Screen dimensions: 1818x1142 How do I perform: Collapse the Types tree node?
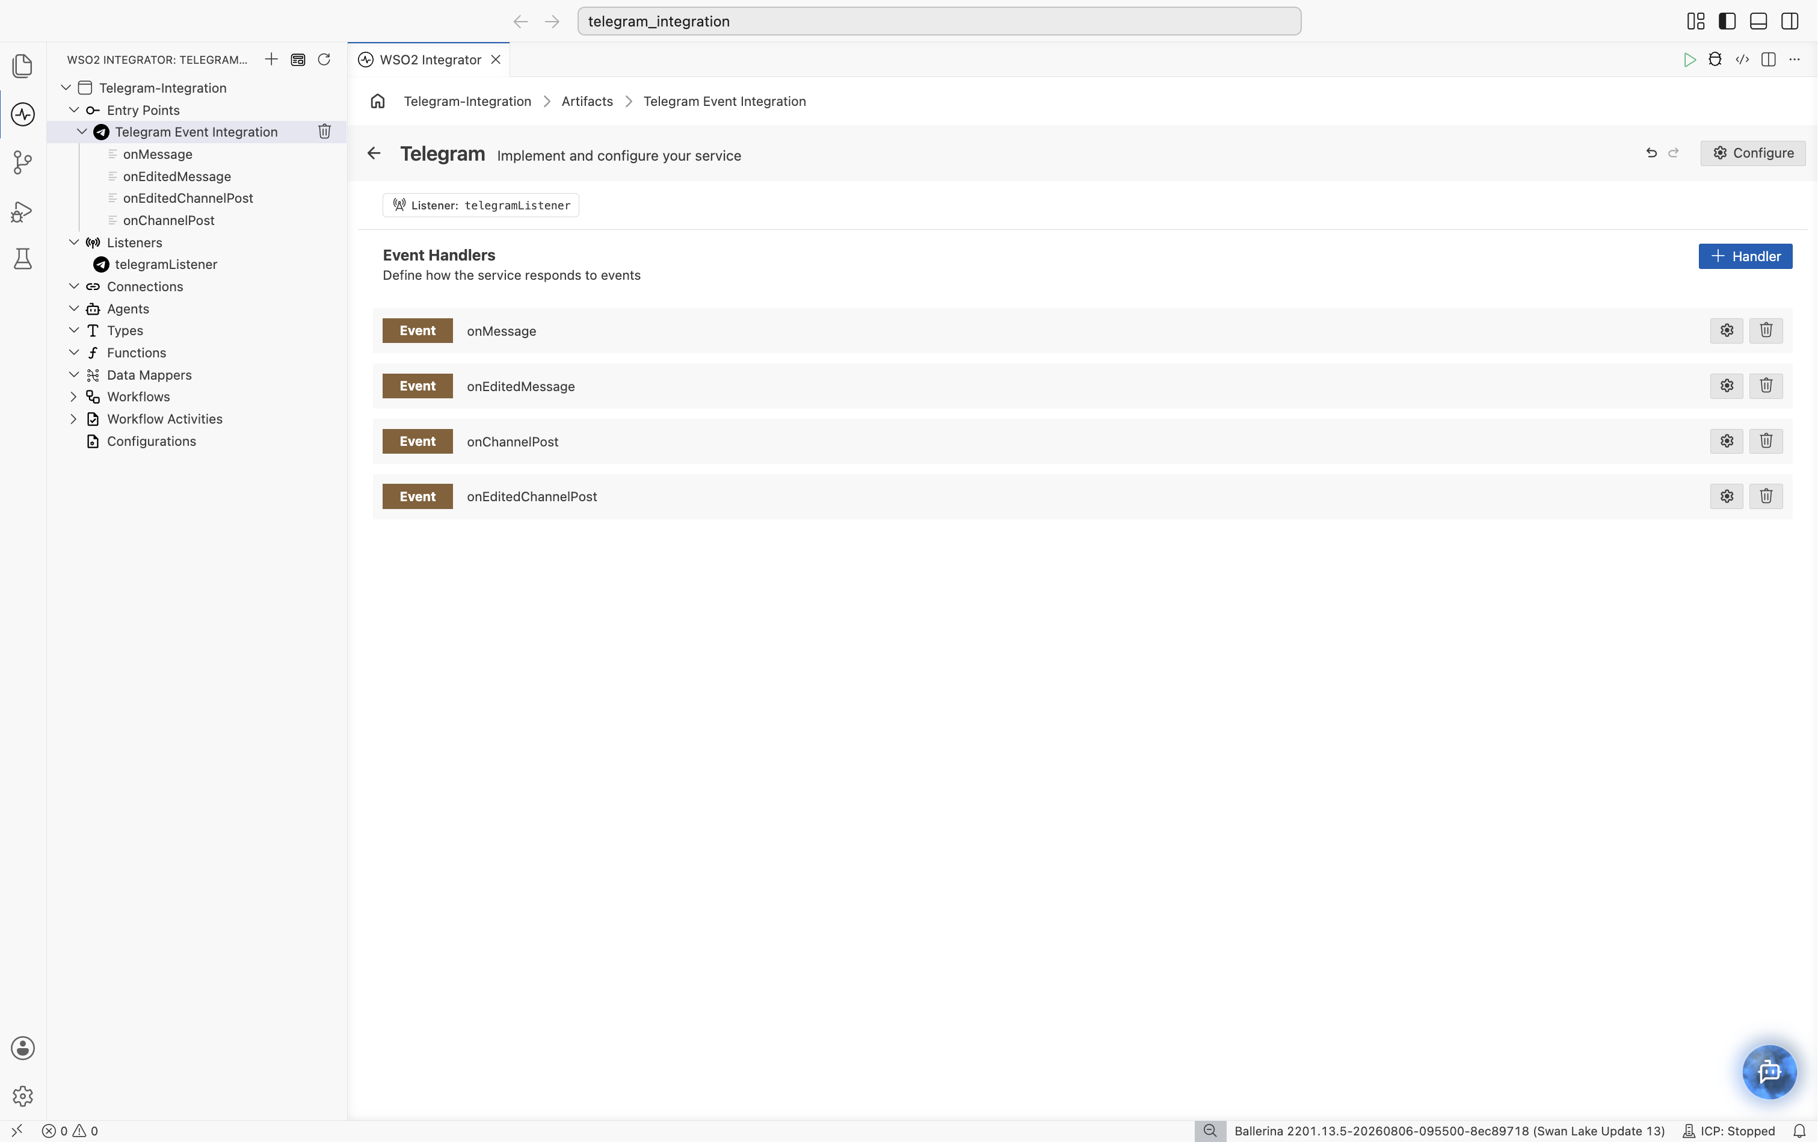pos(74,330)
